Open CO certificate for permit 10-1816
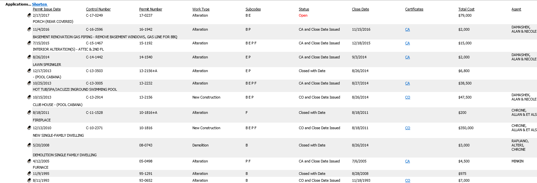The image size is (537, 183). pyautogui.click(x=408, y=128)
